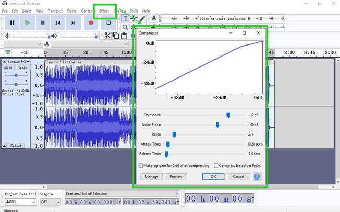Enable Compress based on Peaks
Viewport: 340px width, 212px height.
click(216, 165)
